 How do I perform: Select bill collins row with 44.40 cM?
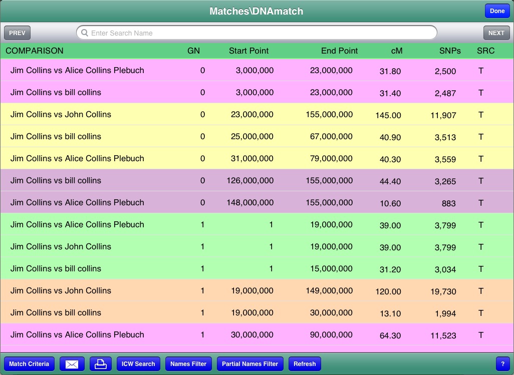tap(257, 180)
